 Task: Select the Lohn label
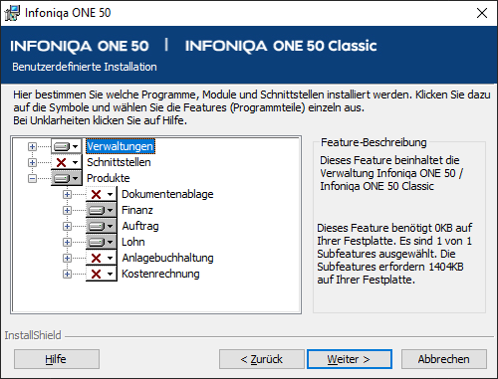[x=133, y=242]
